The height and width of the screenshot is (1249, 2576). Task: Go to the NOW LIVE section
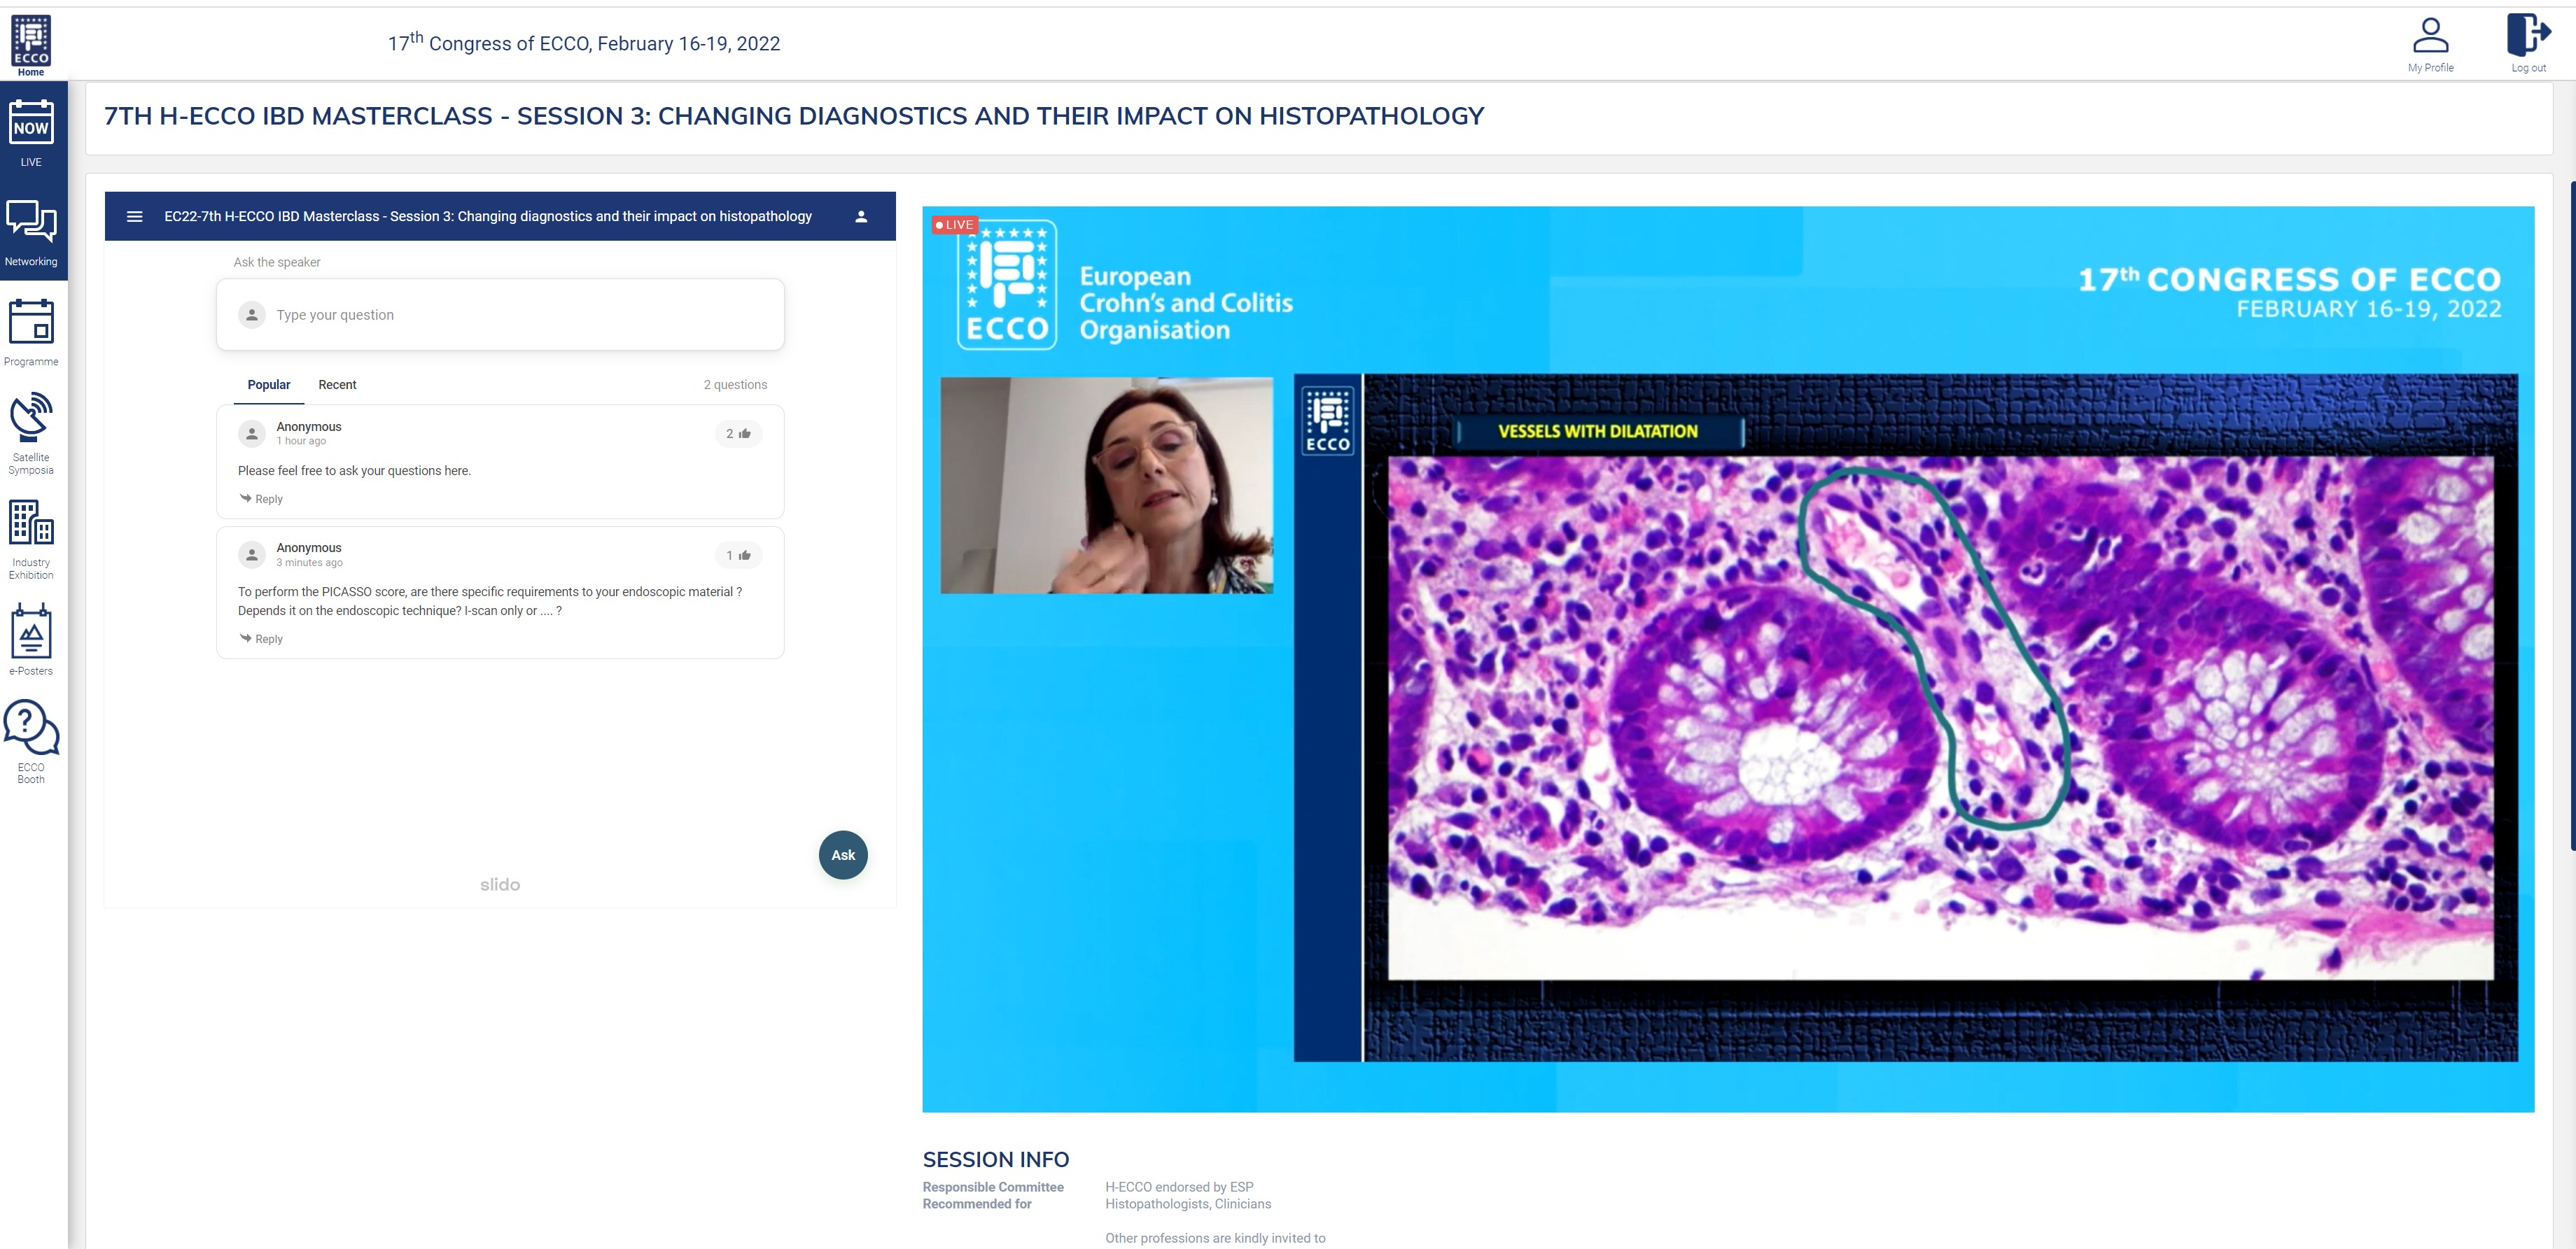coord(31,133)
